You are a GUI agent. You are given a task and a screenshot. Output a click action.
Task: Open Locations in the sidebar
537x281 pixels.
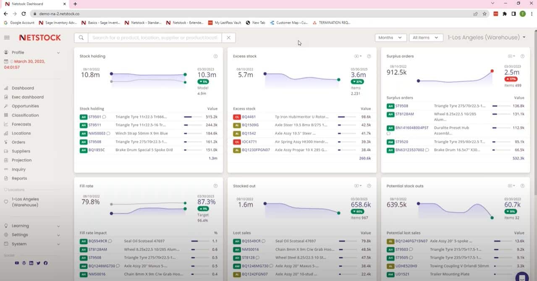pyautogui.click(x=21, y=133)
